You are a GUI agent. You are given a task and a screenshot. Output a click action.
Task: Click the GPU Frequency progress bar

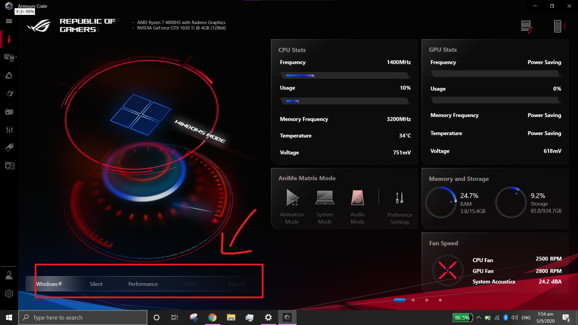(x=496, y=74)
